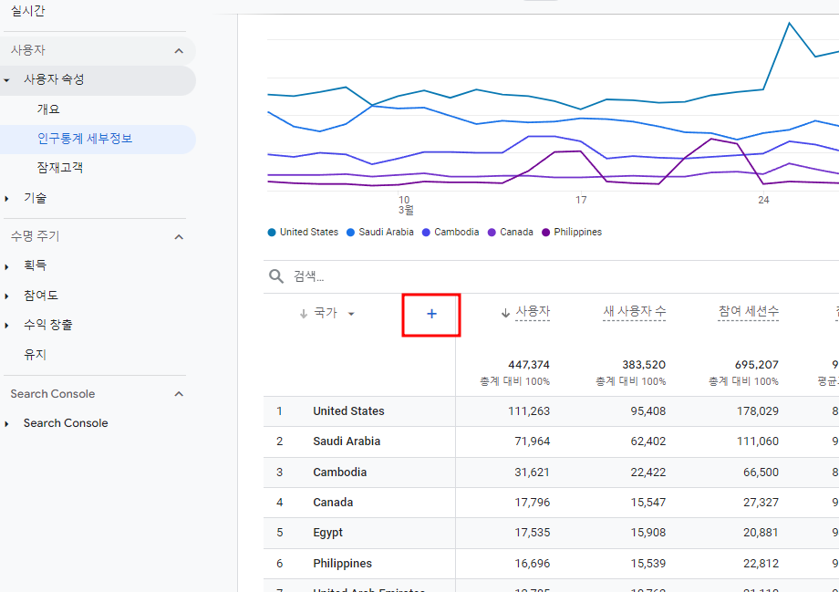Click inside the 검색 search input field
Viewport: 839px width, 592px height.
click(x=365, y=275)
